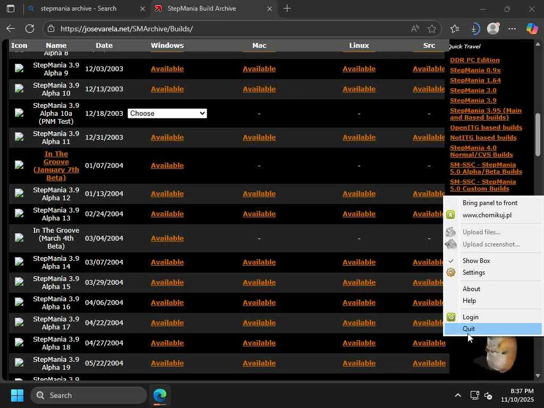Open DDR PC Edition quick link
Viewport: 544px width, 408px height.
click(474, 60)
